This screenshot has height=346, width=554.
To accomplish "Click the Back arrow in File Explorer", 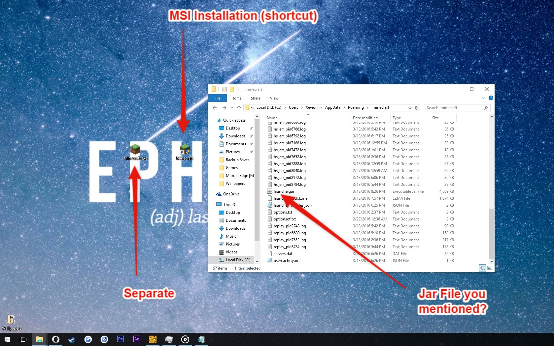I will 215,108.
